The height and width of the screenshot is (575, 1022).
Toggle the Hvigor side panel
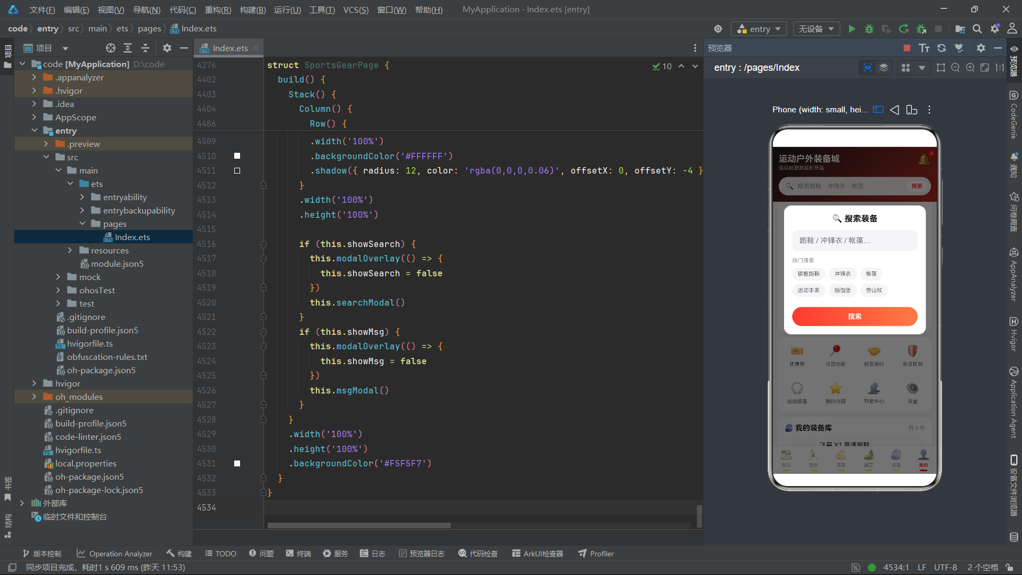click(x=1014, y=334)
